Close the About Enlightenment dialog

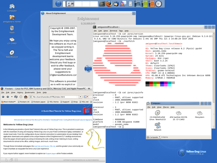tap(134, 13)
